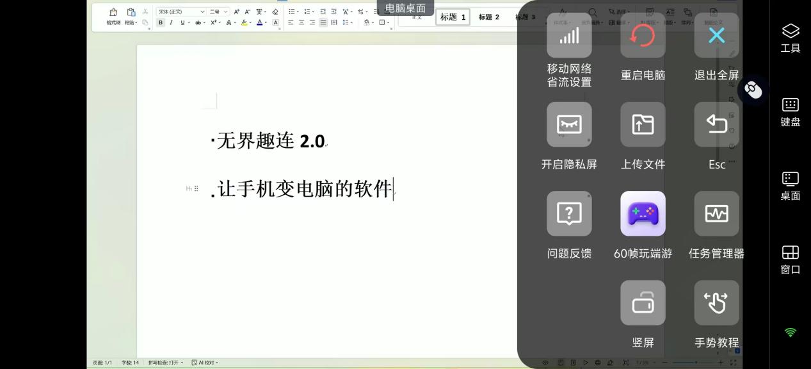The width and height of the screenshot is (811, 369).
Task: Toggle underline formatting
Action: click(182, 22)
